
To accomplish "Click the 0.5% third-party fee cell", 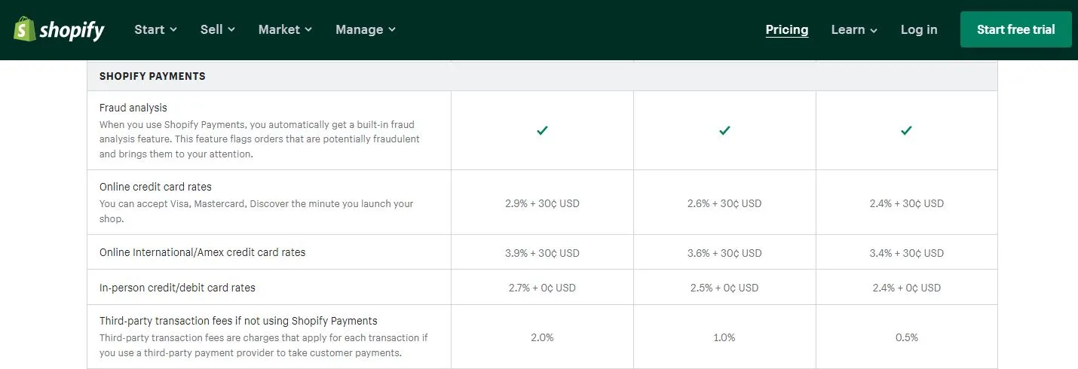I will [x=906, y=337].
